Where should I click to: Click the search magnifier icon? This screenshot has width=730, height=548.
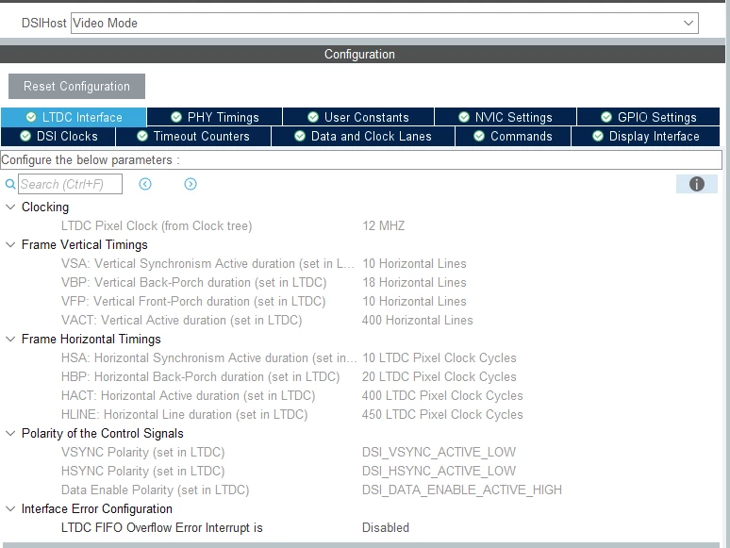coord(9,184)
